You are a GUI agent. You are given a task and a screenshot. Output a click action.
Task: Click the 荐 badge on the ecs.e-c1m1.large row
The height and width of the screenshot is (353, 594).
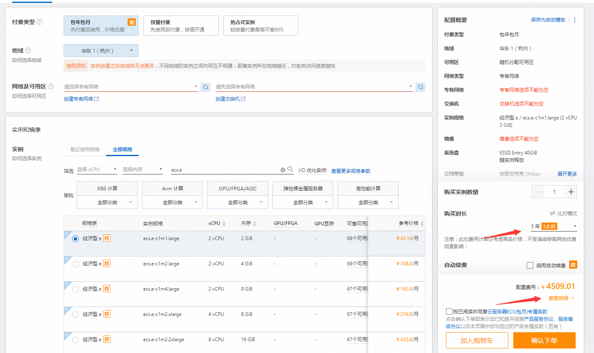(x=107, y=238)
